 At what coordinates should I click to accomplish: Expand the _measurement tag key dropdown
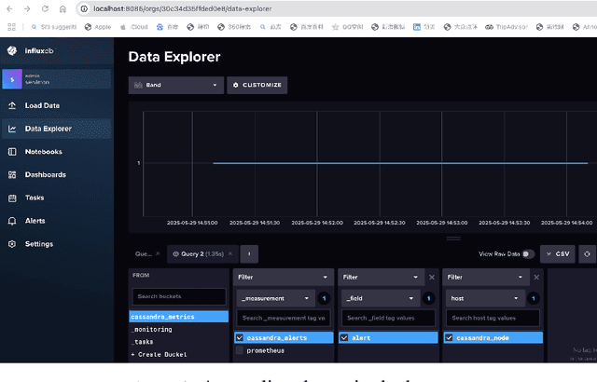[x=276, y=298]
